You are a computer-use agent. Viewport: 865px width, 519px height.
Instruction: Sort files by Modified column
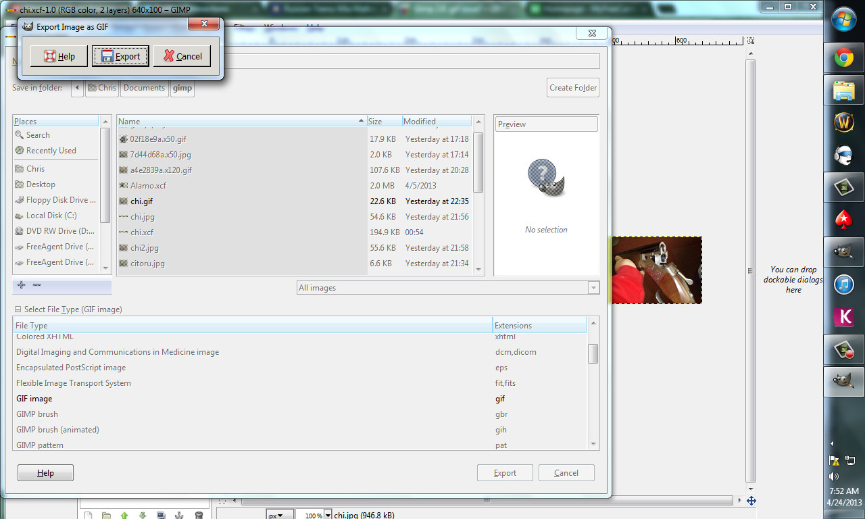(x=437, y=122)
